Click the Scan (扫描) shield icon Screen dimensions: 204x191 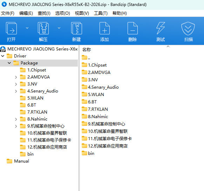[x=188, y=28]
